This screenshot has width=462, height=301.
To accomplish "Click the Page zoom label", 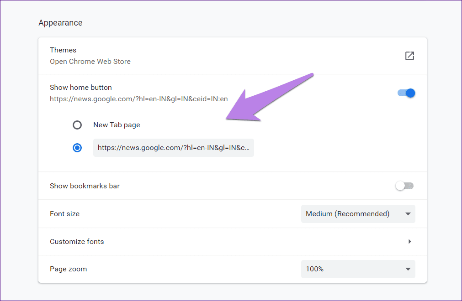I will (69, 269).
